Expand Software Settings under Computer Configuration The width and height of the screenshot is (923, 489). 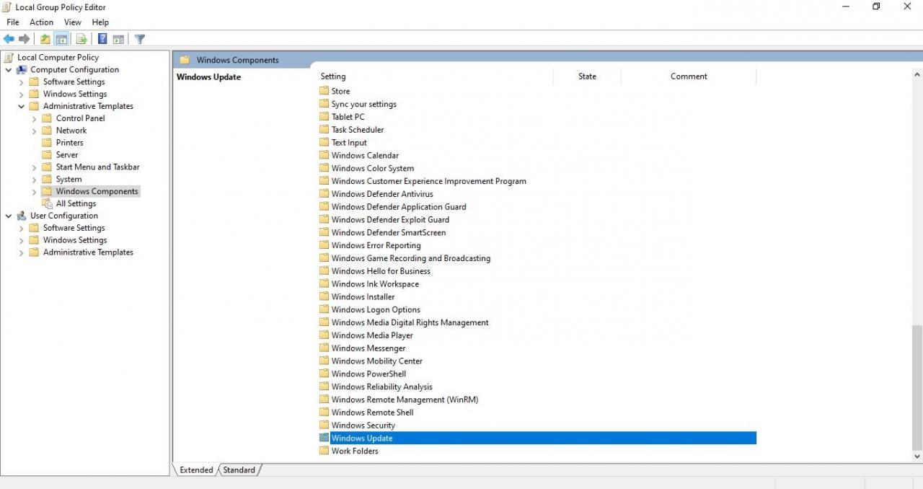click(x=22, y=82)
